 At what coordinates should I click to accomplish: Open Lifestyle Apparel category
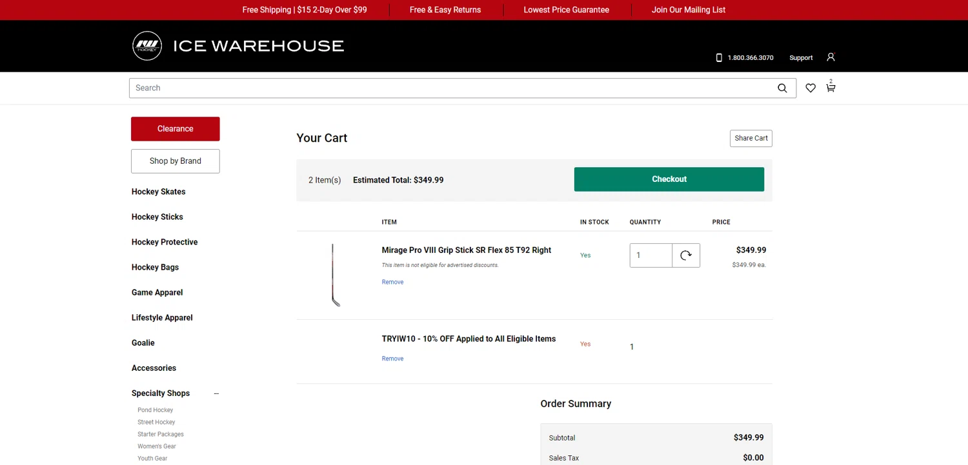[x=162, y=317]
